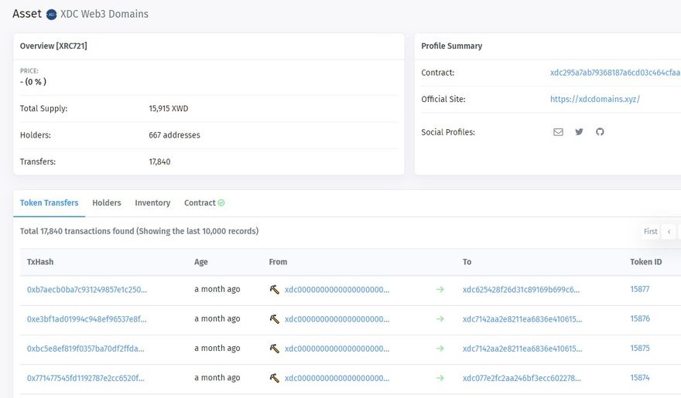Click the XDC asset logo icon

pos(51,15)
